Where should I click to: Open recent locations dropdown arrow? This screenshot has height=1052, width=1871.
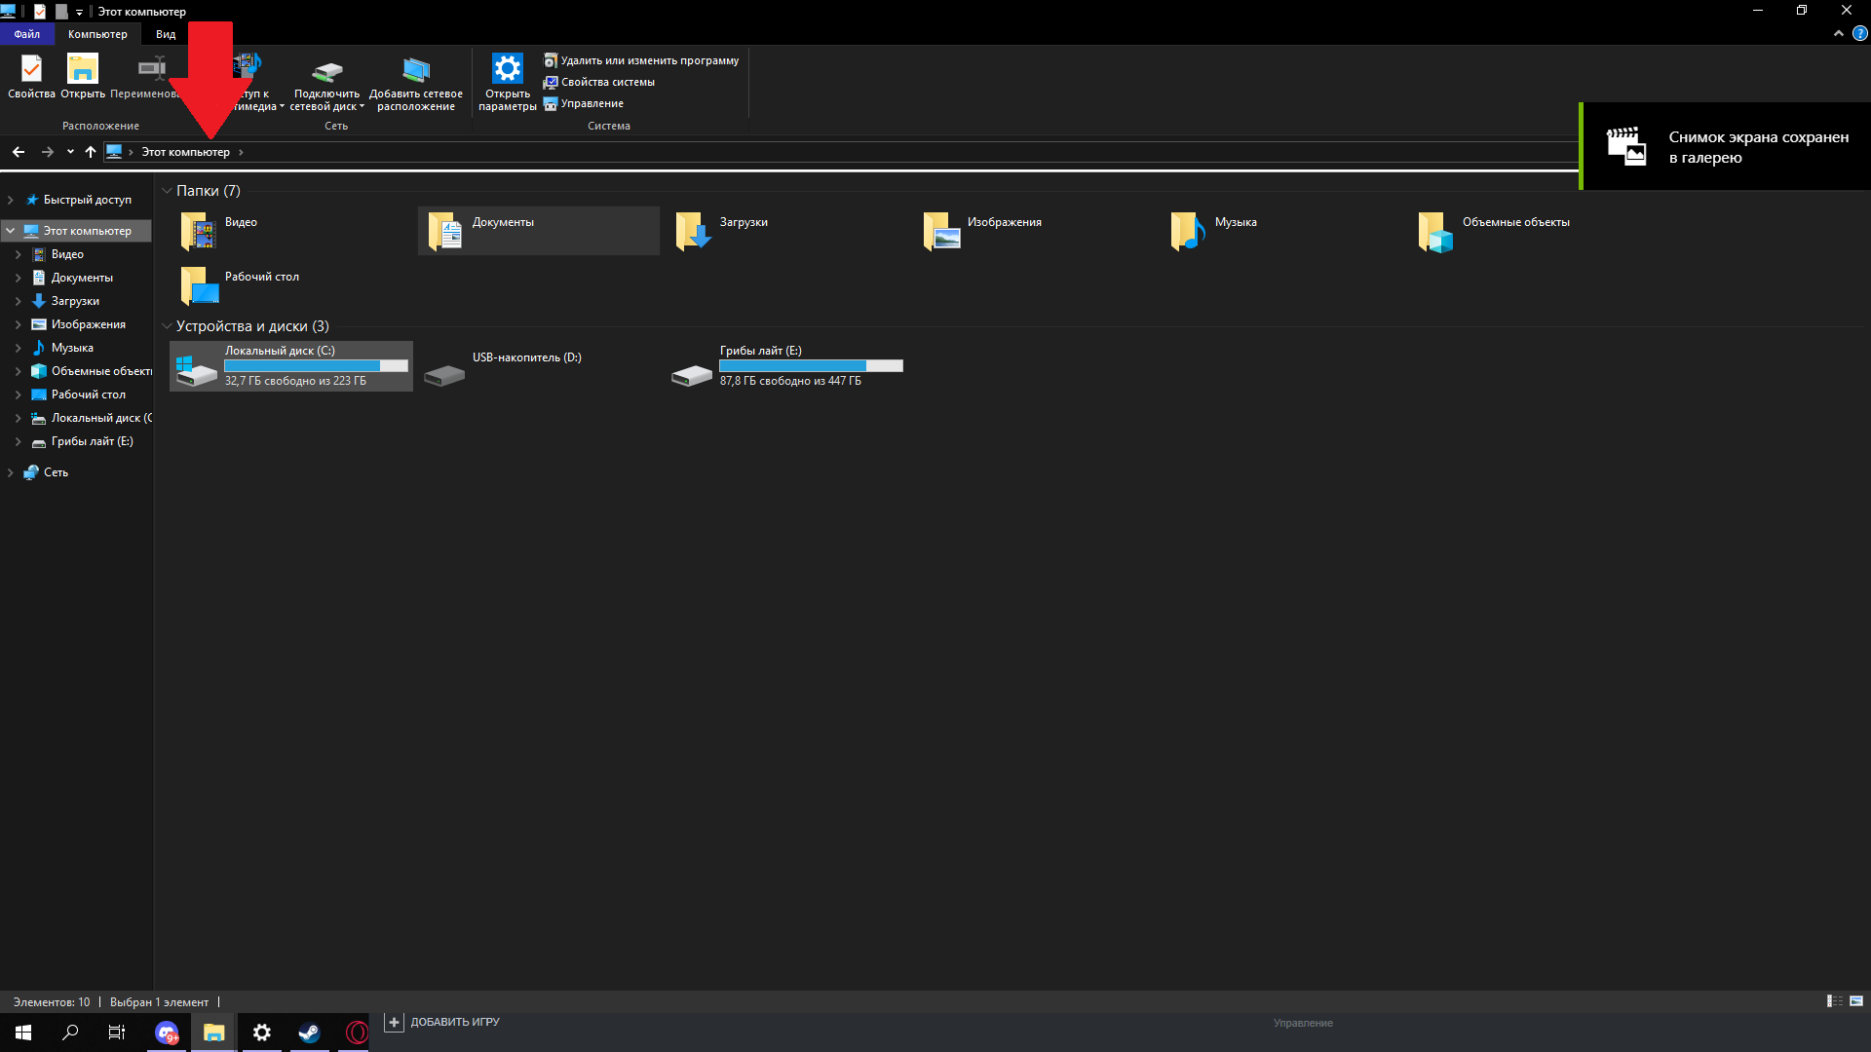tap(70, 152)
